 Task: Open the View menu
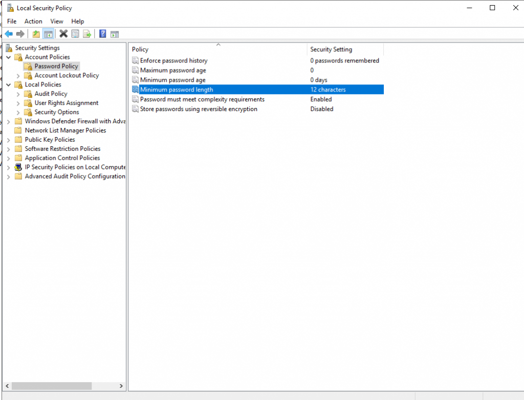coord(56,21)
